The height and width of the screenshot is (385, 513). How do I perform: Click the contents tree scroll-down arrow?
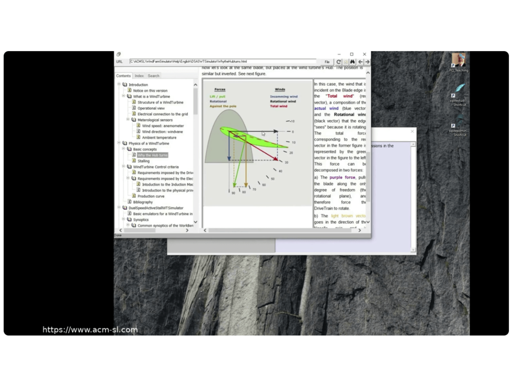click(195, 222)
